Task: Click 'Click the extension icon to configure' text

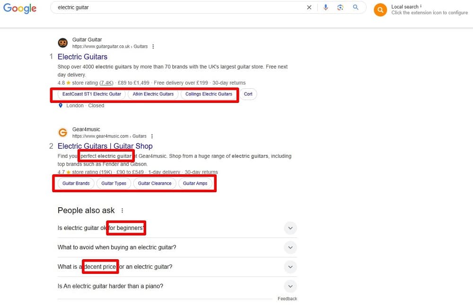Action: [429, 13]
